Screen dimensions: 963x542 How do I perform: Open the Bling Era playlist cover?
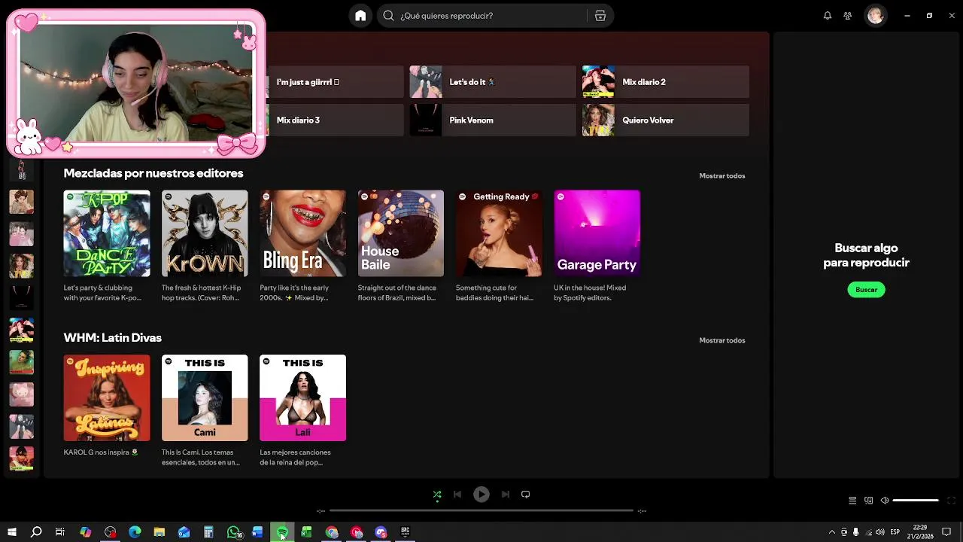[302, 233]
